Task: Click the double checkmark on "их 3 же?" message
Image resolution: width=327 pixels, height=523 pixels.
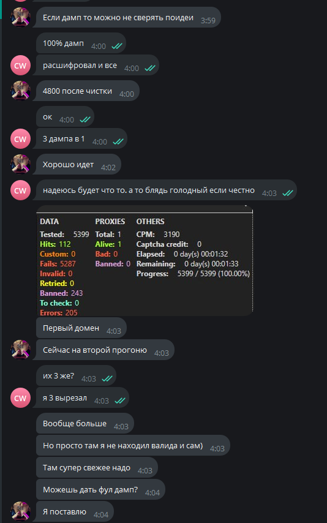Action: 107,378
